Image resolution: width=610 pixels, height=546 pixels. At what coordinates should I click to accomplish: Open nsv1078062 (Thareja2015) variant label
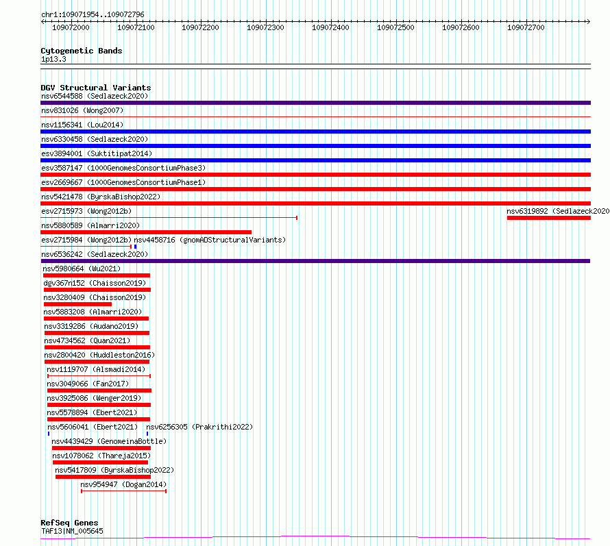click(101, 456)
